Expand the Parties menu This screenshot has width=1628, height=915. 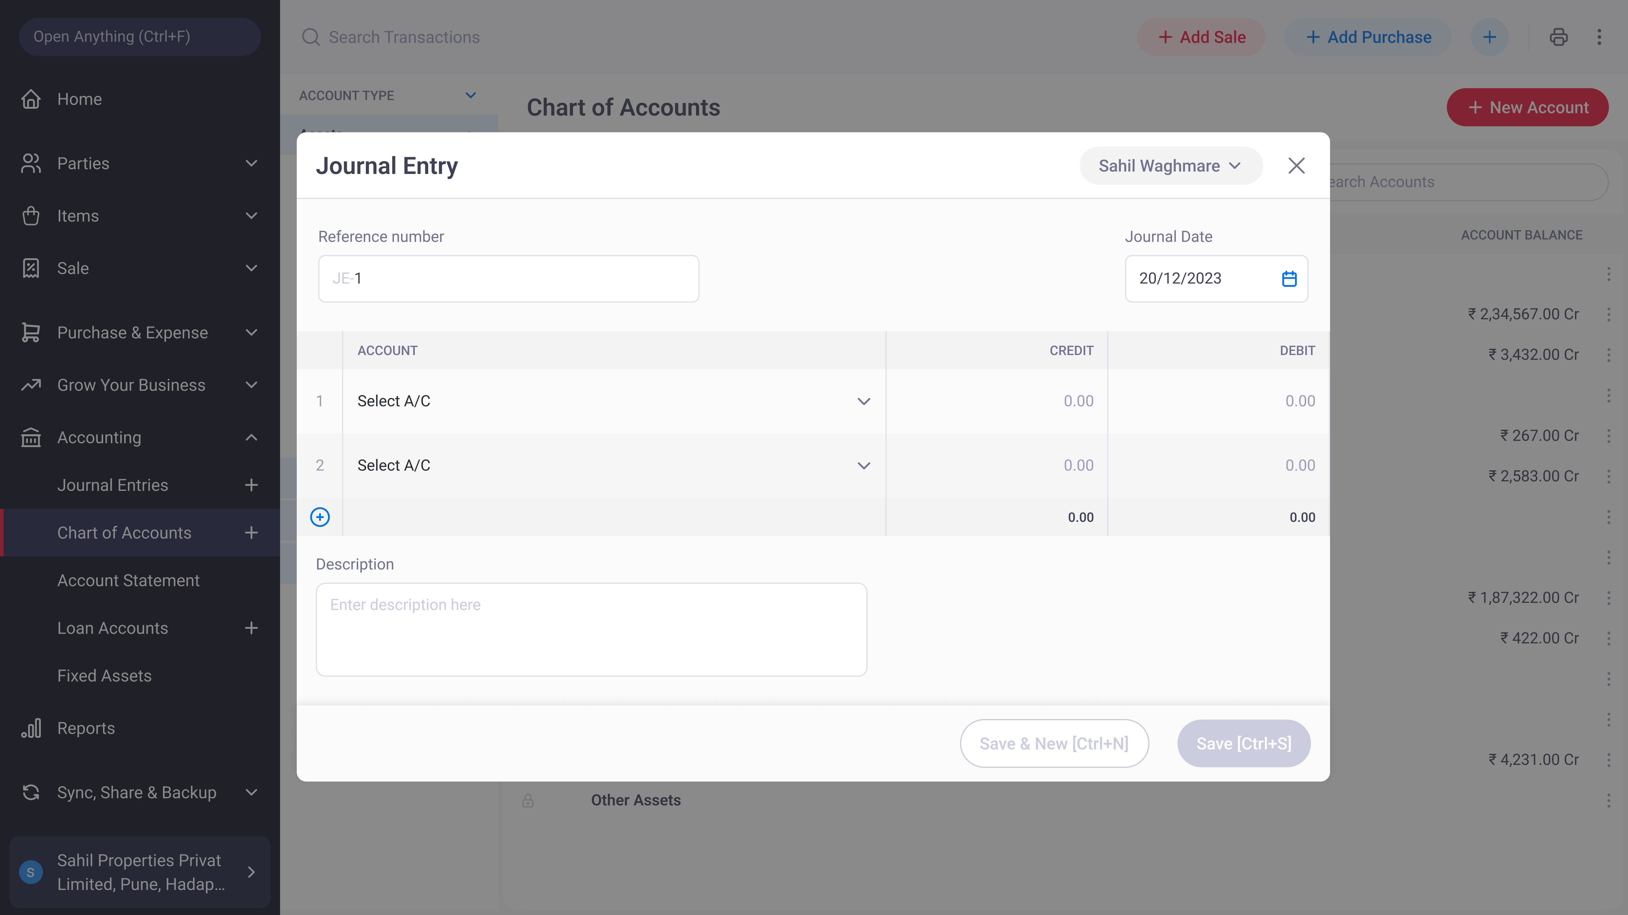click(x=251, y=164)
